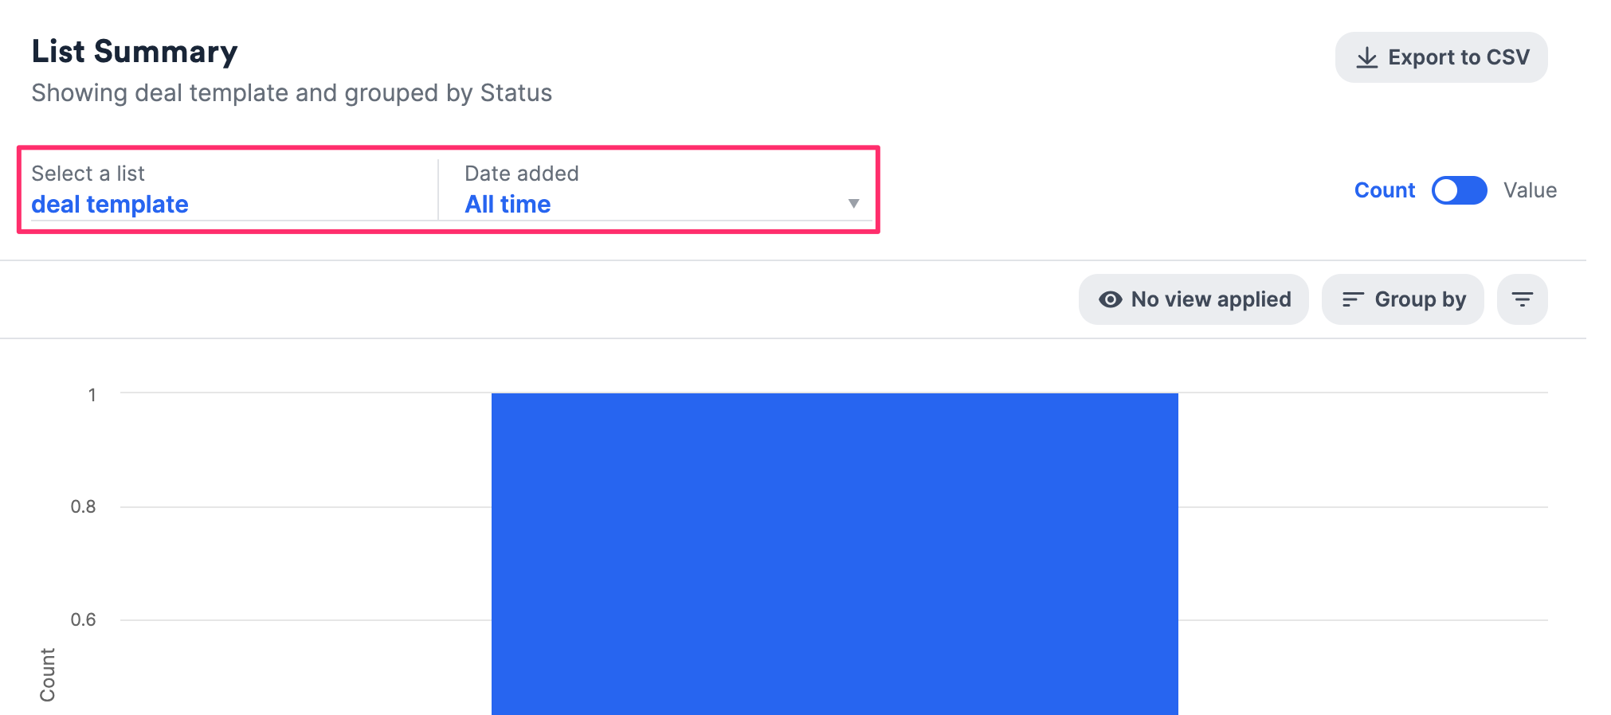Viewport: 1611px width, 715px height.
Task: Click the download icon on Export to CSV
Action: (x=1366, y=57)
